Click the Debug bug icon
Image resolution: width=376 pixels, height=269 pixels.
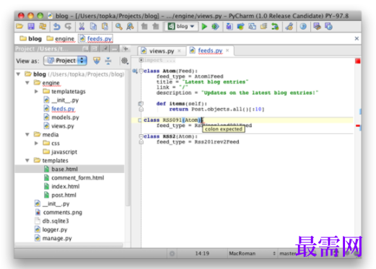tap(215, 27)
